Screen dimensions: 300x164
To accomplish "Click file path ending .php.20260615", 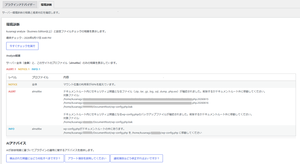I will (x=136, y=99).
